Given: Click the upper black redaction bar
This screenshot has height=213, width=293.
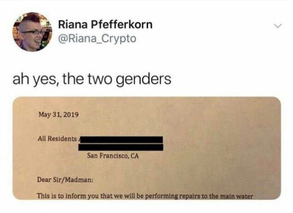Looking at the screenshot, I should tap(121, 140).
